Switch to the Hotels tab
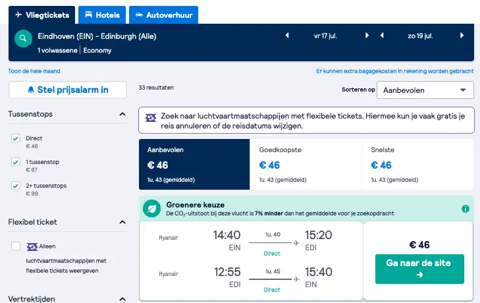Screen dimensions: 480x303 click(x=102, y=15)
